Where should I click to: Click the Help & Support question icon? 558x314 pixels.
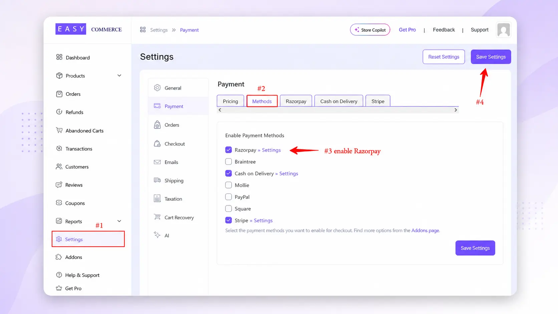(59, 275)
